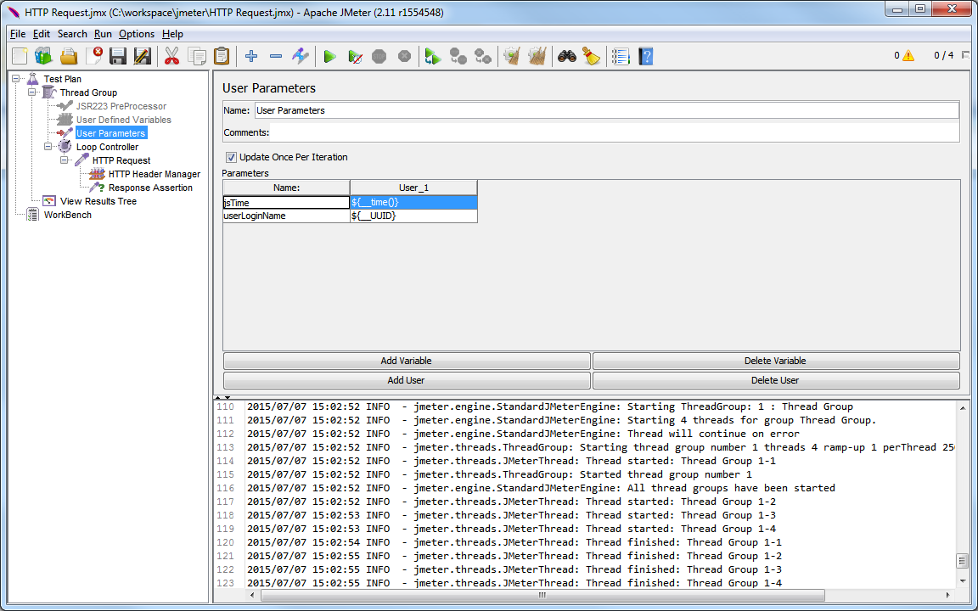Click the Copy toolbar icon
The height and width of the screenshot is (611, 978).
point(197,56)
